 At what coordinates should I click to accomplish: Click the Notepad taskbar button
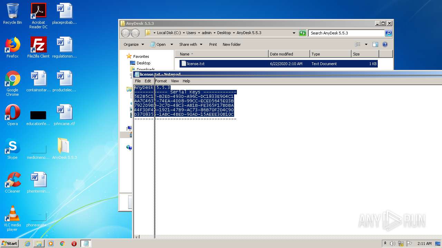tap(86, 244)
